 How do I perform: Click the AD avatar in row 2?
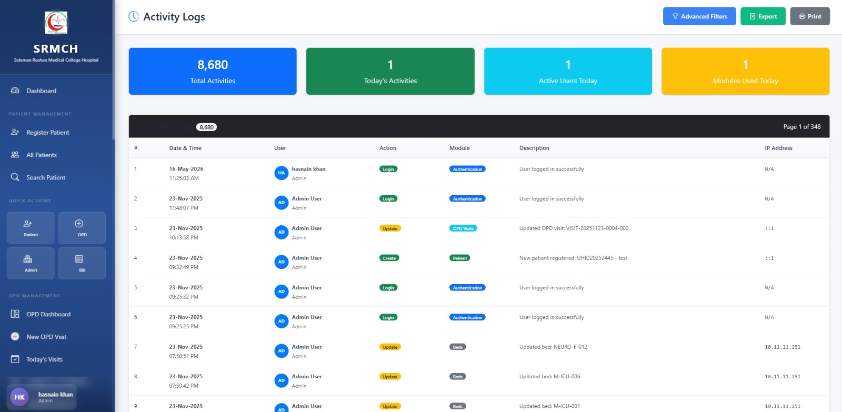[x=282, y=203]
